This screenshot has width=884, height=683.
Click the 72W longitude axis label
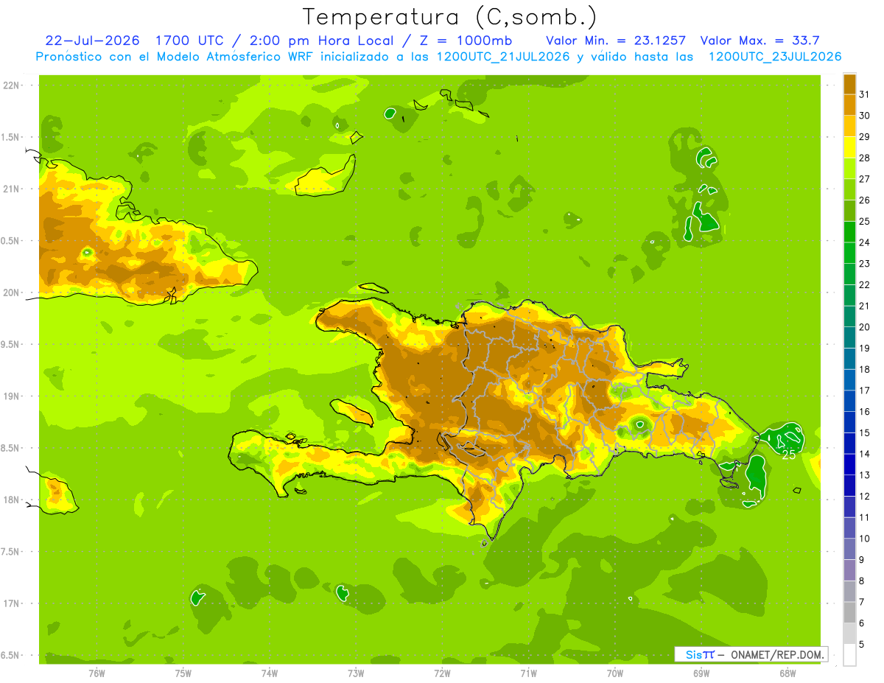point(442,673)
